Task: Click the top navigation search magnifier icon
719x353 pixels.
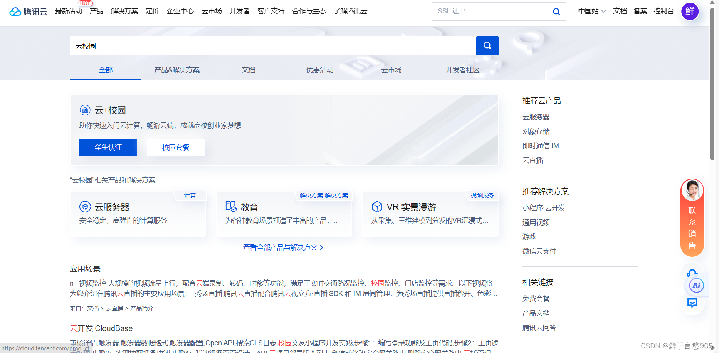Action: pos(556,12)
